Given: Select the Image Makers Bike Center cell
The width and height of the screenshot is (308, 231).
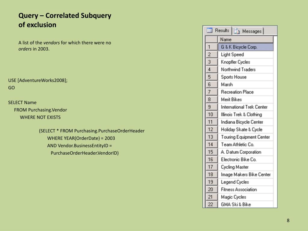Looking at the screenshot, I should click(245, 174).
